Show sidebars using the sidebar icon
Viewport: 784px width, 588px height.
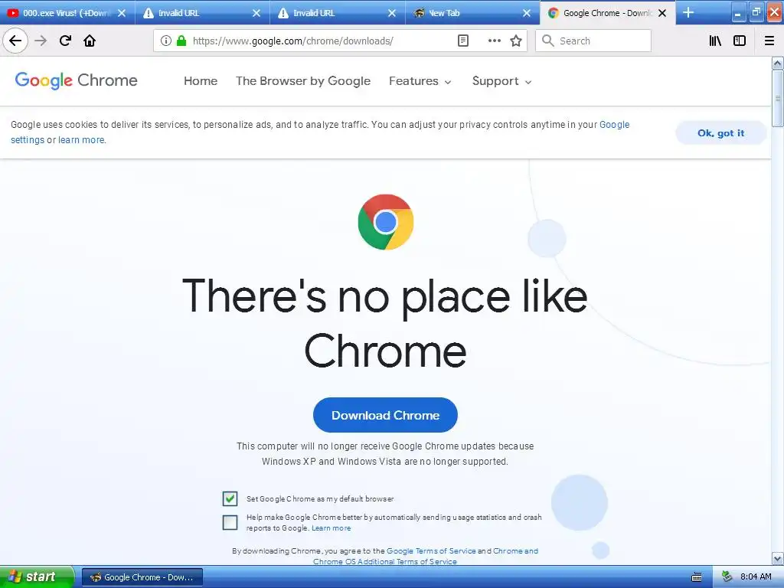740,41
